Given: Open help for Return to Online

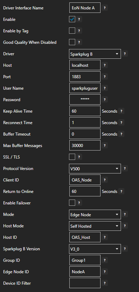Looking at the screenshot, I should [x=121, y=192].
